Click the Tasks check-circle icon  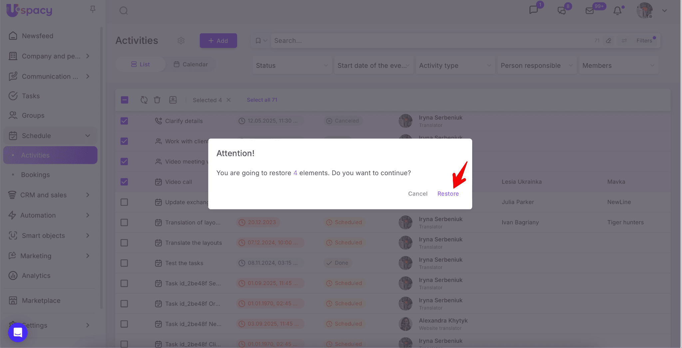tap(13, 96)
